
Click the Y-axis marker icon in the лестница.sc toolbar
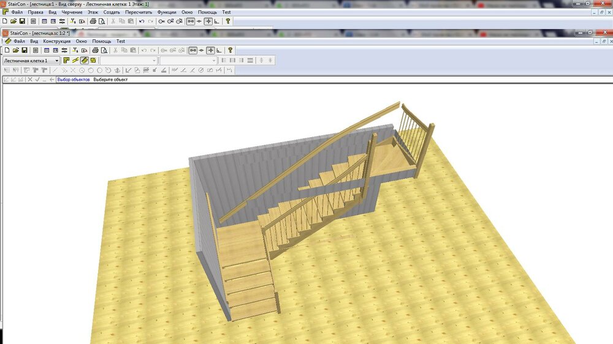[75, 50]
